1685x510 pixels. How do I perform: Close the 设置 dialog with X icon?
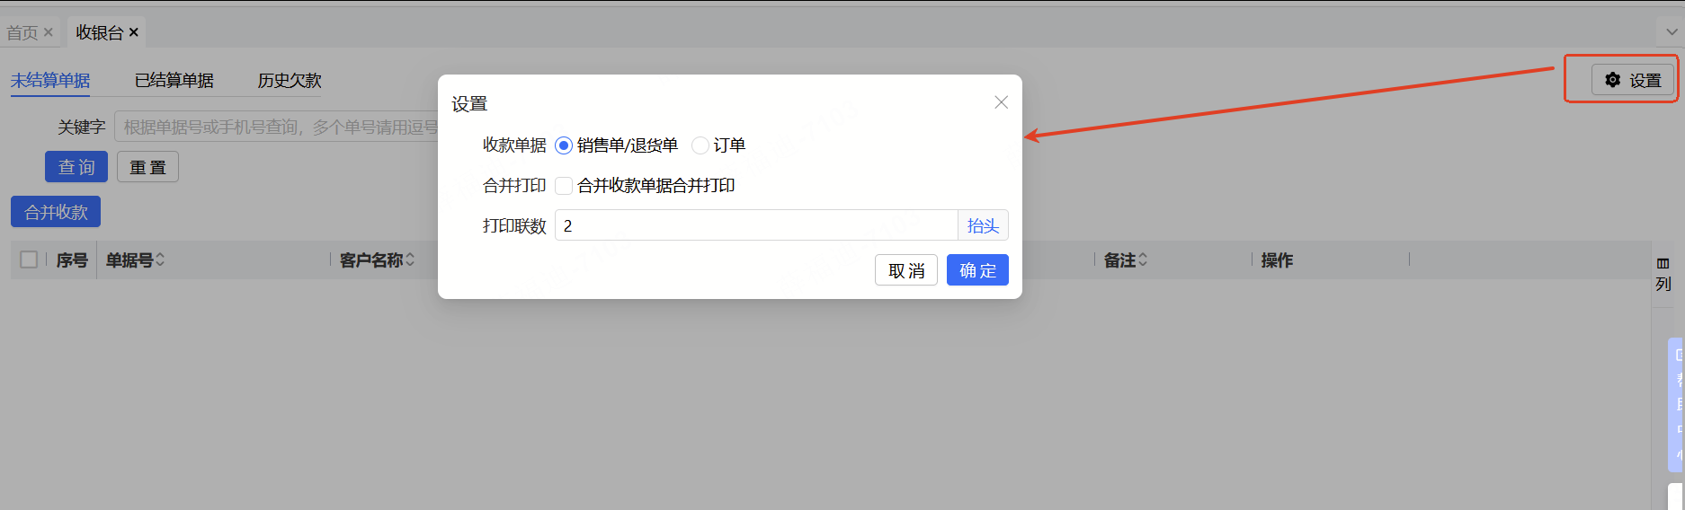1001,102
